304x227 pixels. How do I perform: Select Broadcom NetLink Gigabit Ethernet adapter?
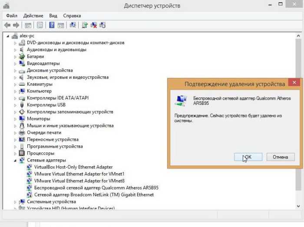(x=93, y=195)
